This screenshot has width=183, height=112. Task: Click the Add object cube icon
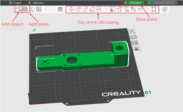(x=19, y=9)
